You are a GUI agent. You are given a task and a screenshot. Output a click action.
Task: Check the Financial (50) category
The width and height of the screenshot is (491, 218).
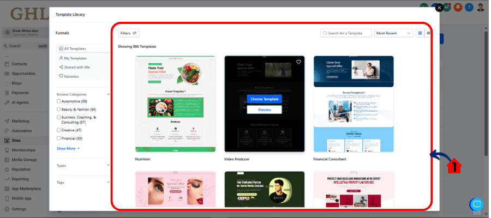tap(58, 138)
